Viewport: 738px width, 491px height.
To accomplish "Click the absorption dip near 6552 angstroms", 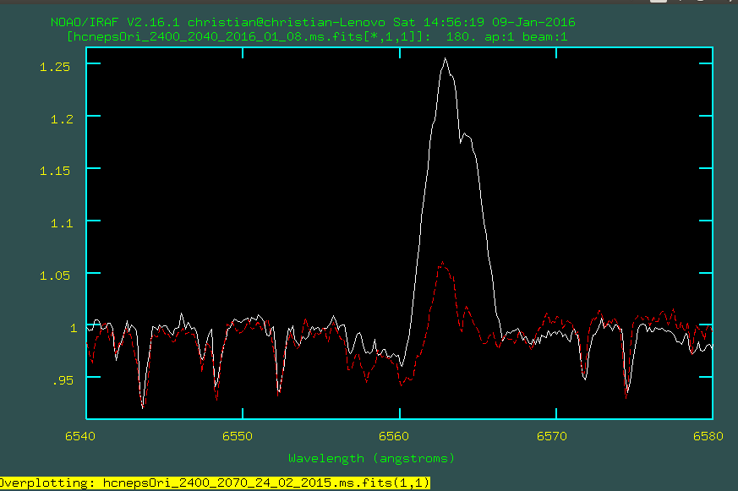I will point(277,392).
